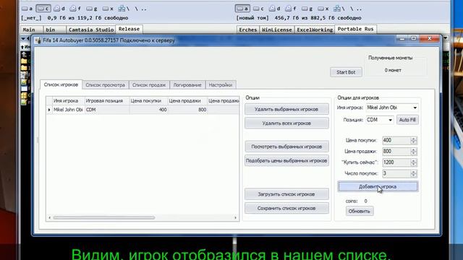Click Цена покупки column header
The width and height of the screenshot is (463, 260).
(148, 101)
